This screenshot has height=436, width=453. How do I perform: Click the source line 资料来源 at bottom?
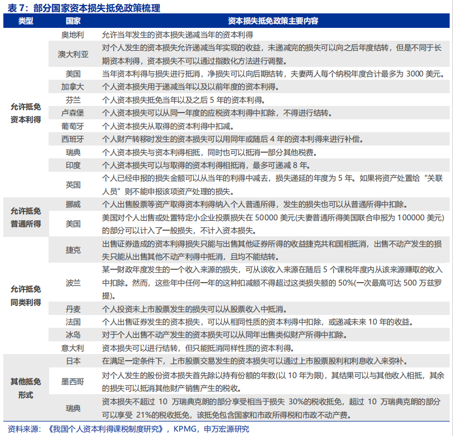(128, 429)
